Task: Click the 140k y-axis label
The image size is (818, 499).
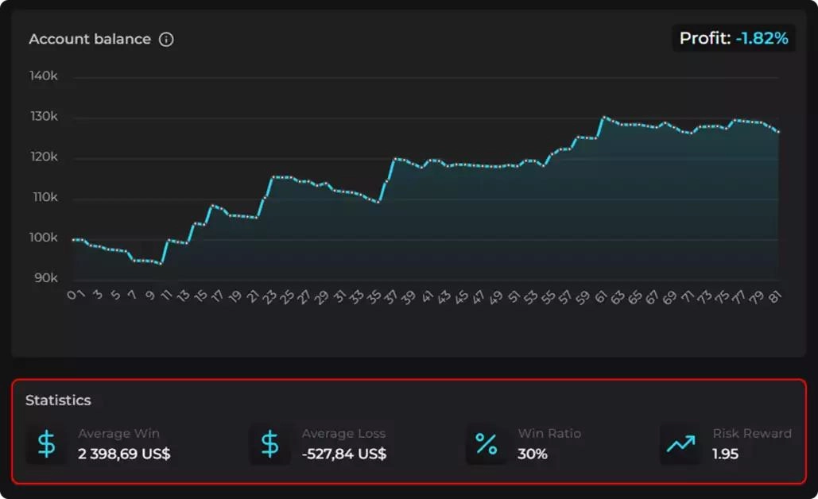Action: (44, 76)
